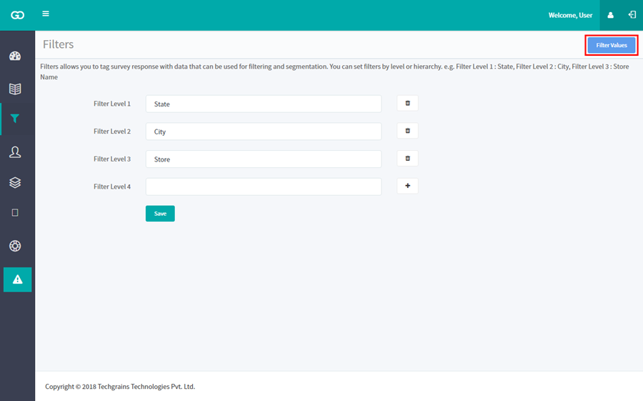This screenshot has height=401, width=643.
Task: Open the dashboard gauge sidebar icon
Action: coord(15,56)
